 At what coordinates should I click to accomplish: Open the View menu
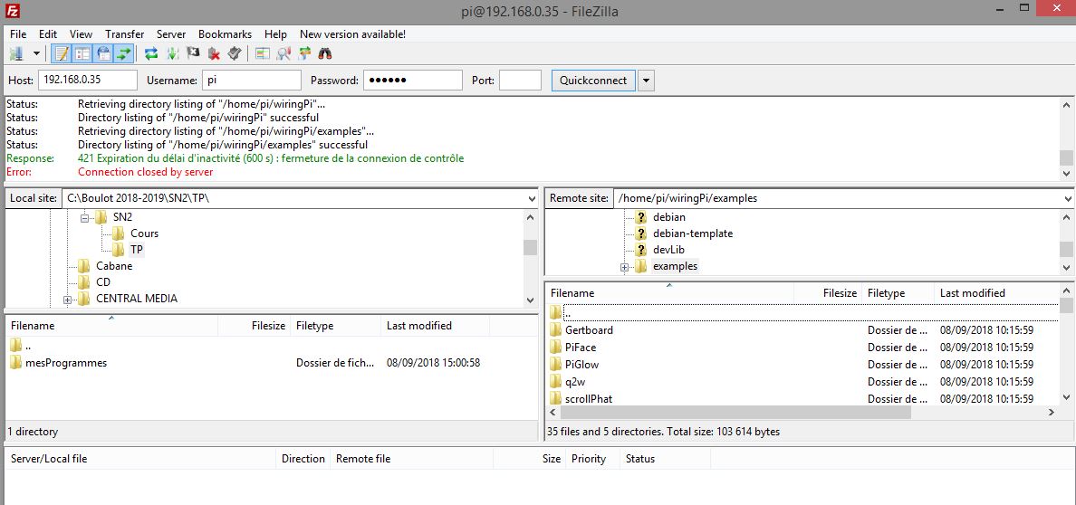click(x=81, y=33)
